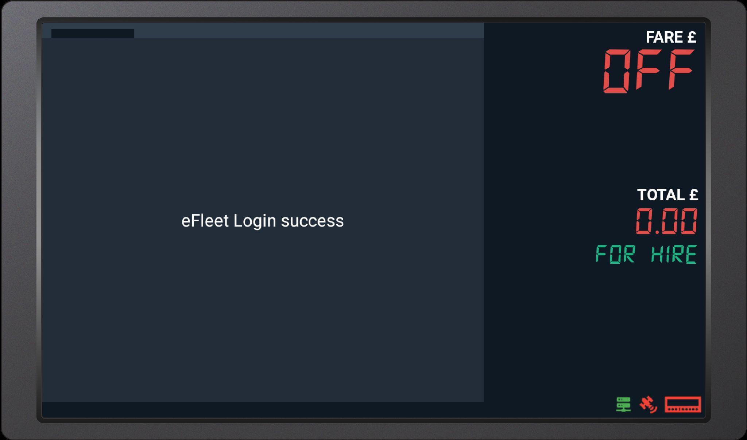Tap the red 0.00 total readout
Viewport: 747px width, 440px height.
tap(666, 221)
